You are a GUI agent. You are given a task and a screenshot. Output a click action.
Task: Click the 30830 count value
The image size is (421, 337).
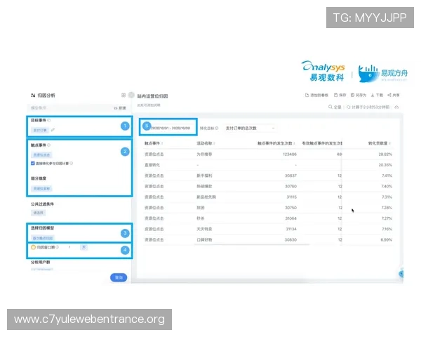click(290, 239)
